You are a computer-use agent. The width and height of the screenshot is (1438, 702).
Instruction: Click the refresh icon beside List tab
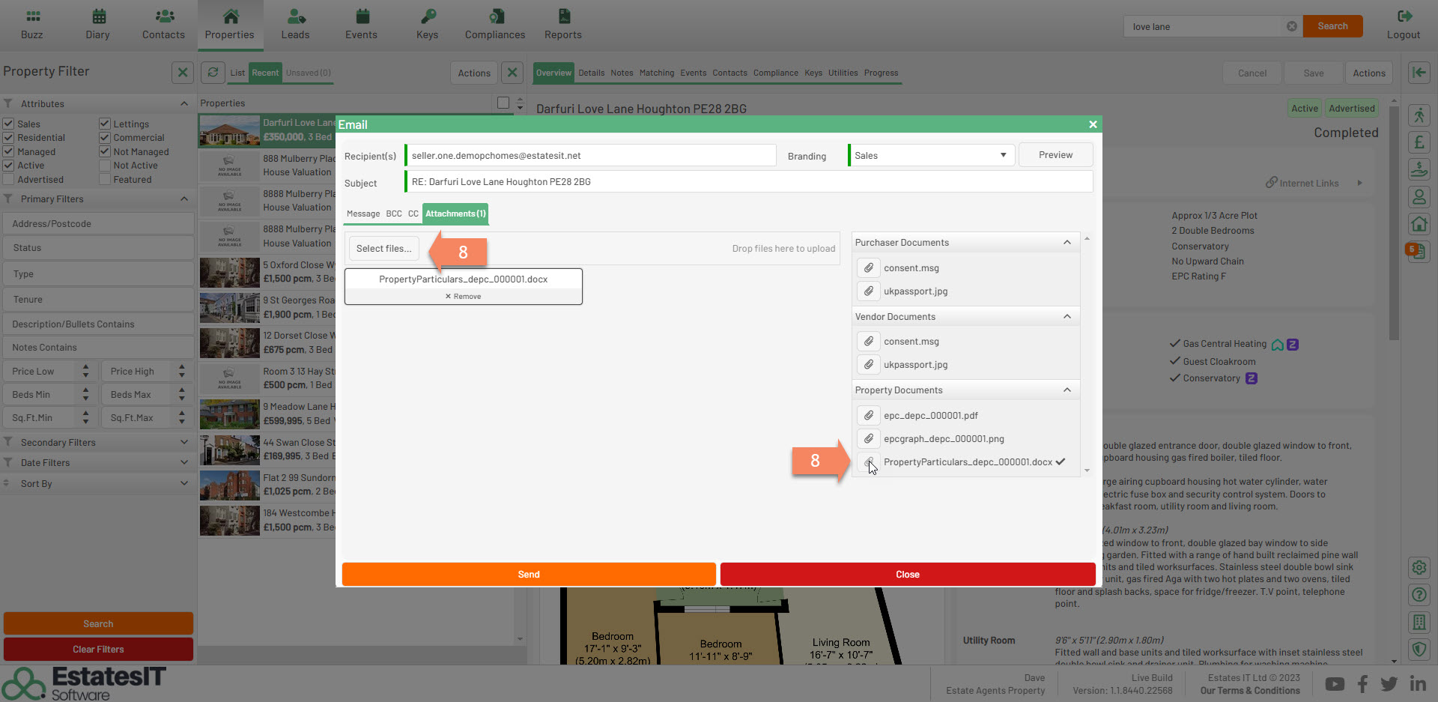(x=213, y=73)
